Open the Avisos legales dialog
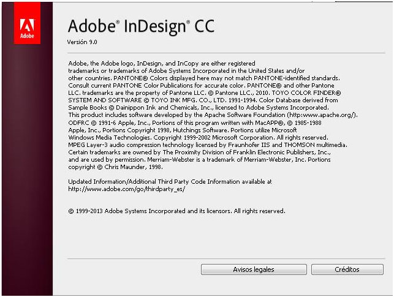394x297 pixels. [254, 269]
